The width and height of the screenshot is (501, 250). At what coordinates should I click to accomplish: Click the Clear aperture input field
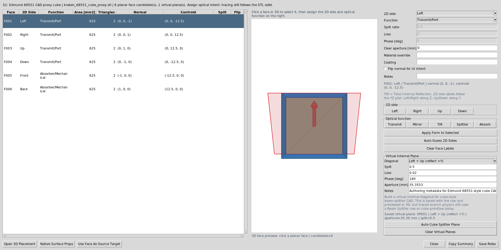(x=457, y=48)
